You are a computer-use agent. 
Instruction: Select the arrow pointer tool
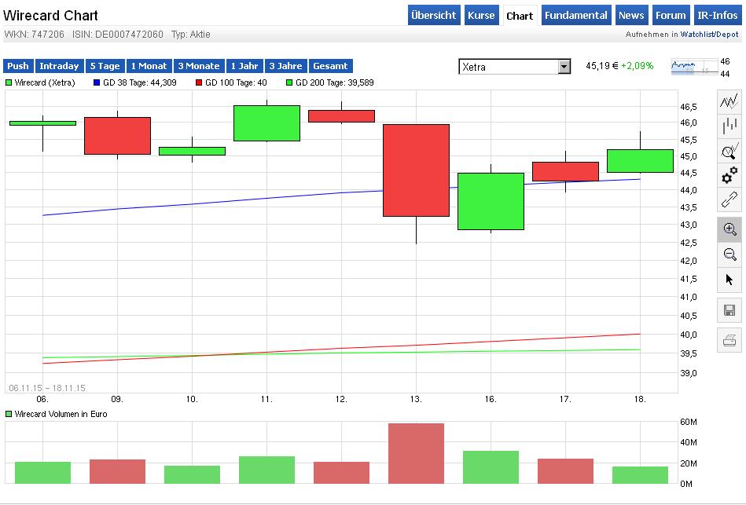[729, 280]
